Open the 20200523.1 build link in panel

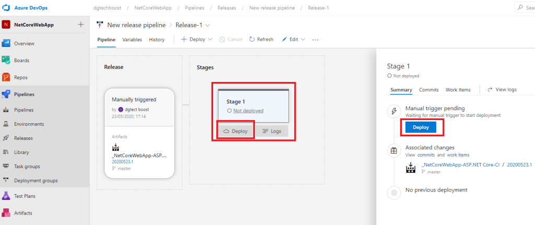[x=519, y=164]
